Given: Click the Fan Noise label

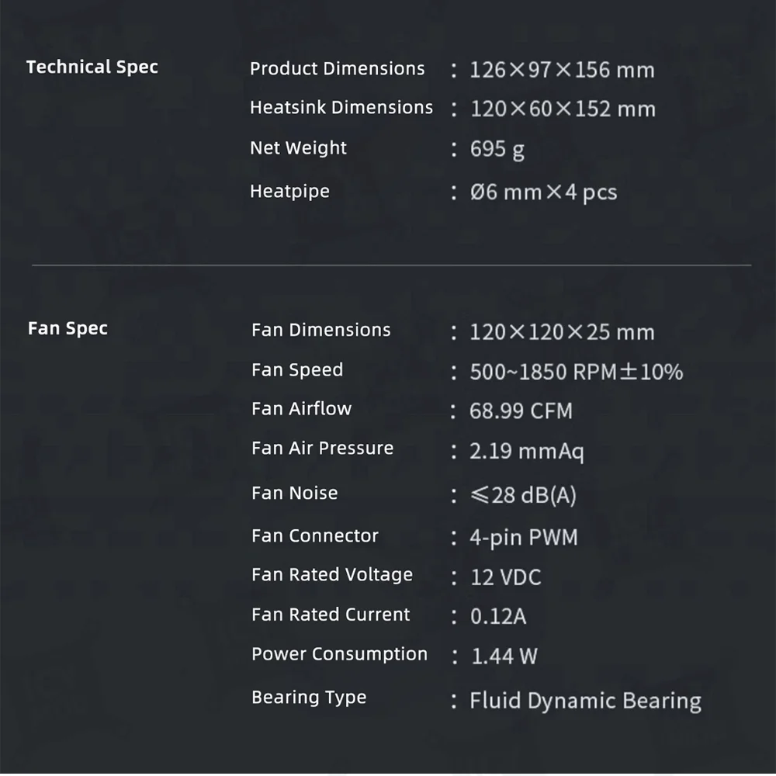Looking at the screenshot, I should tap(294, 494).
